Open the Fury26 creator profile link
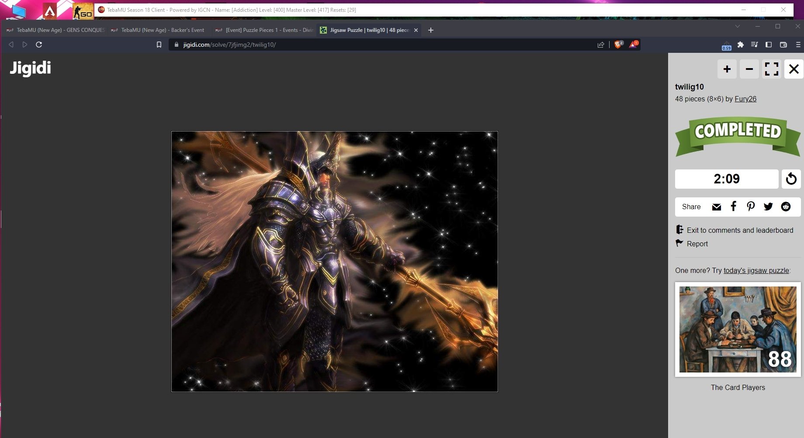This screenshot has height=438, width=804. 745,99
